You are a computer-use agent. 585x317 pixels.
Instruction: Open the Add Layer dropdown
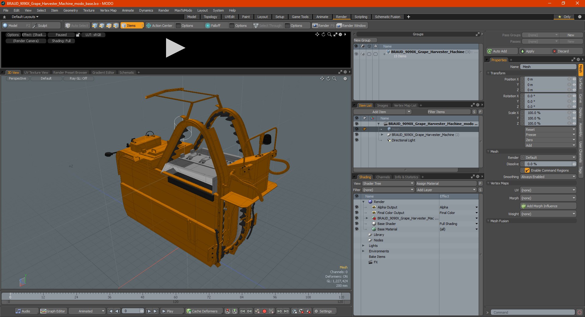pos(446,190)
